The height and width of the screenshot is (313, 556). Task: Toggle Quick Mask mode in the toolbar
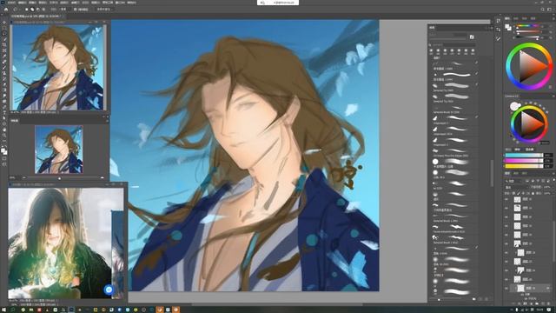pyautogui.click(x=4, y=158)
